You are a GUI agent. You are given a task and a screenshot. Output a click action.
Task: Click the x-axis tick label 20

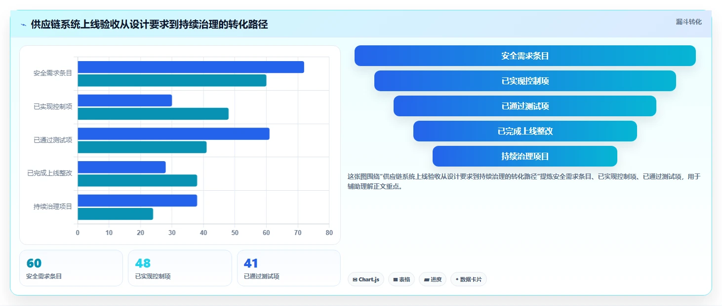pyautogui.click(x=140, y=233)
